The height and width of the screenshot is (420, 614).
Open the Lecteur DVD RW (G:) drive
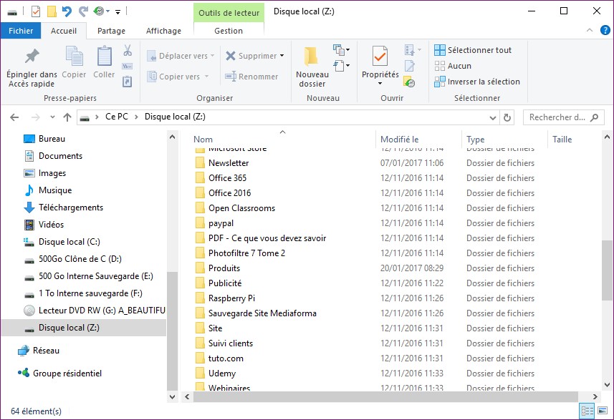coord(101,311)
